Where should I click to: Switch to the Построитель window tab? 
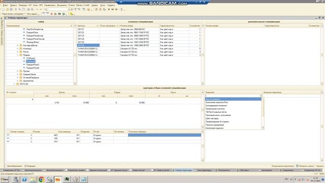coord(224,170)
